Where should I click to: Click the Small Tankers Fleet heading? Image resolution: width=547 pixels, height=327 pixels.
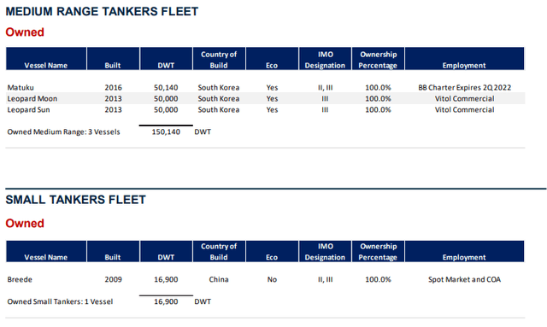click(76, 200)
